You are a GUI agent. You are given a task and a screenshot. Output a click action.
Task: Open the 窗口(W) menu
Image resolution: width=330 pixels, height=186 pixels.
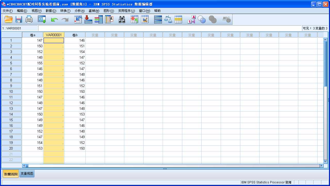pyautogui.click(x=144, y=11)
